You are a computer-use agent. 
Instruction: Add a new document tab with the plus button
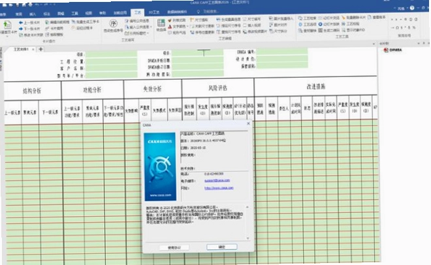tap(40, 49)
